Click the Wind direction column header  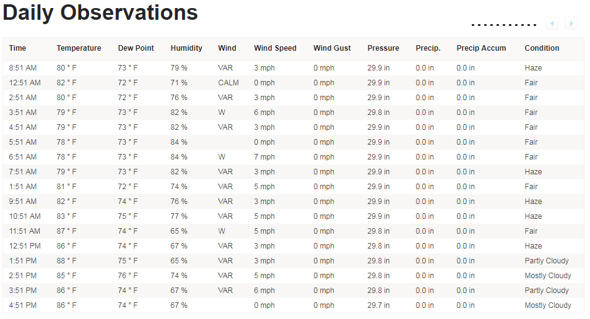227,48
